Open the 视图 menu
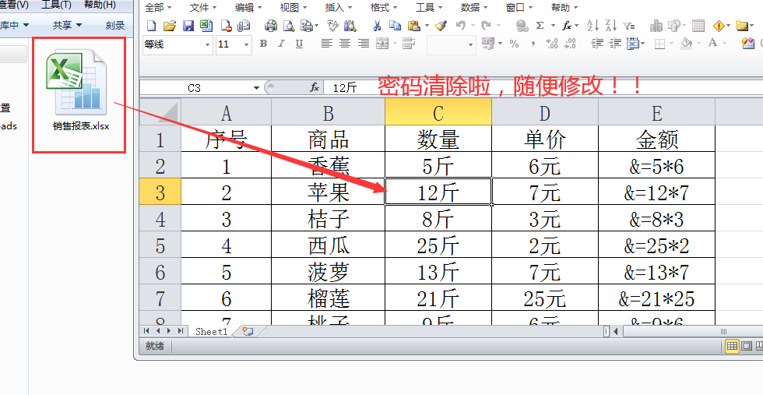Image resolution: width=763 pixels, height=395 pixels. coord(294,7)
